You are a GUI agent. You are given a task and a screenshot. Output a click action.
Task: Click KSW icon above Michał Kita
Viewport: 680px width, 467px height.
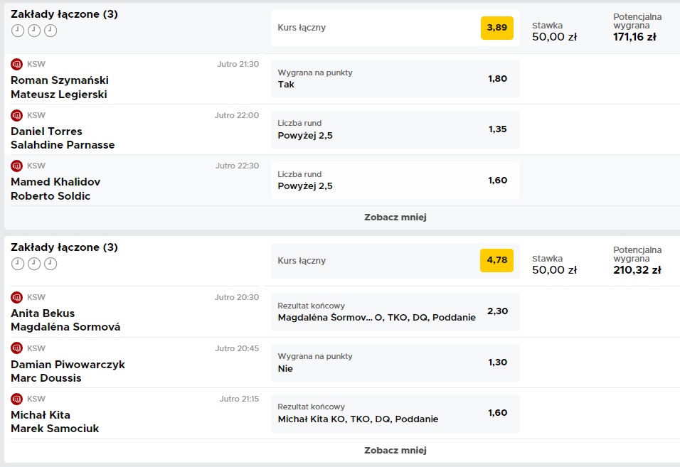point(16,399)
